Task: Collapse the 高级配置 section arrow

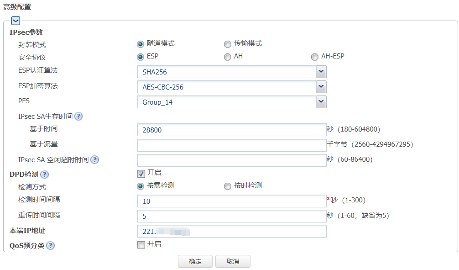Action: 16,21
